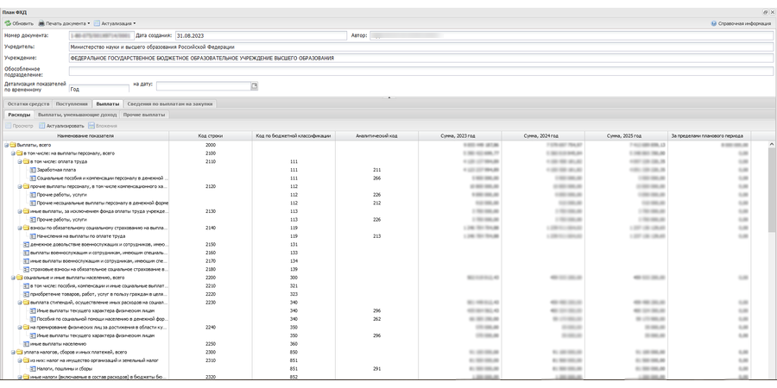The height and width of the screenshot is (388, 777).
Task: Click the folder icon of Выплаты, всего
Action: point(13,145)
